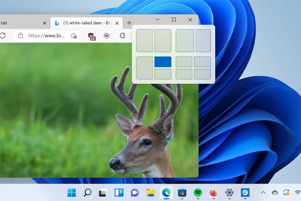Snap window to wide left of uneven split
301x201 pixels.
click(x=185, y=40)
